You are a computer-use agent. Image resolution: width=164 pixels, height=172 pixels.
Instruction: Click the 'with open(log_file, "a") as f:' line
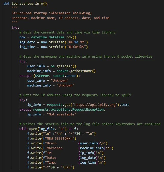pos(49,129)
